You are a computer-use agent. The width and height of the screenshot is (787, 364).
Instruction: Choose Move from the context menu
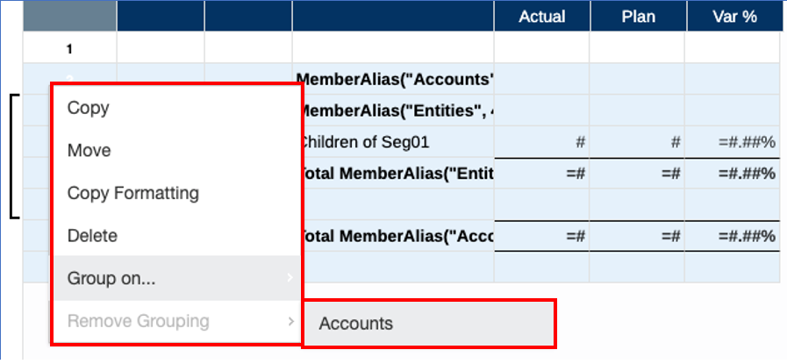[x=89, y=151]
